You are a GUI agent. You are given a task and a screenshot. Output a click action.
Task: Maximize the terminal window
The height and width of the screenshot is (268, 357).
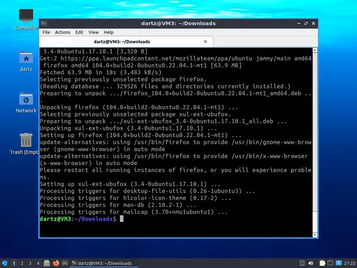click(x=306, y=23)
